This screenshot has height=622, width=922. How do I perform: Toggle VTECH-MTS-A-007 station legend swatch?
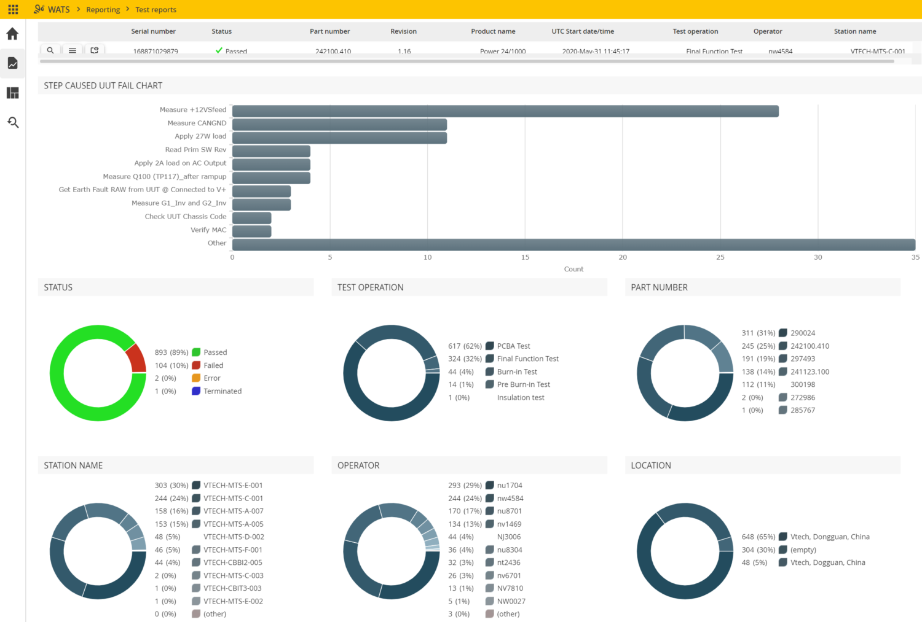pyautogui.click(x=196, y=511)
